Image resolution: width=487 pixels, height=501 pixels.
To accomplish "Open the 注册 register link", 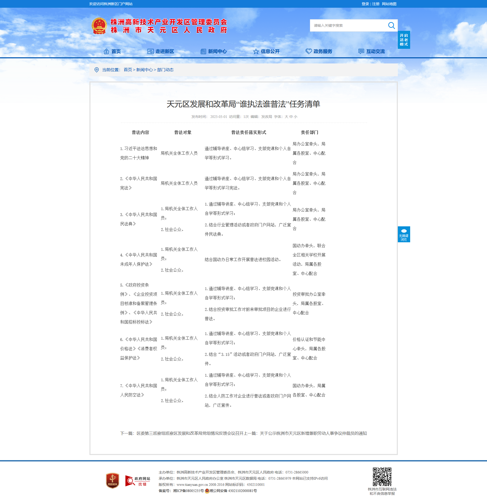I will [376, 4].
